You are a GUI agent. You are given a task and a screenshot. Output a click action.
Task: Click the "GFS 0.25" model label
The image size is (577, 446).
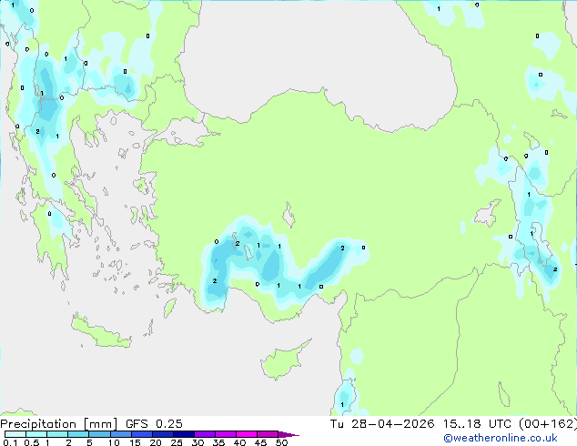click(x=154, y=424)
